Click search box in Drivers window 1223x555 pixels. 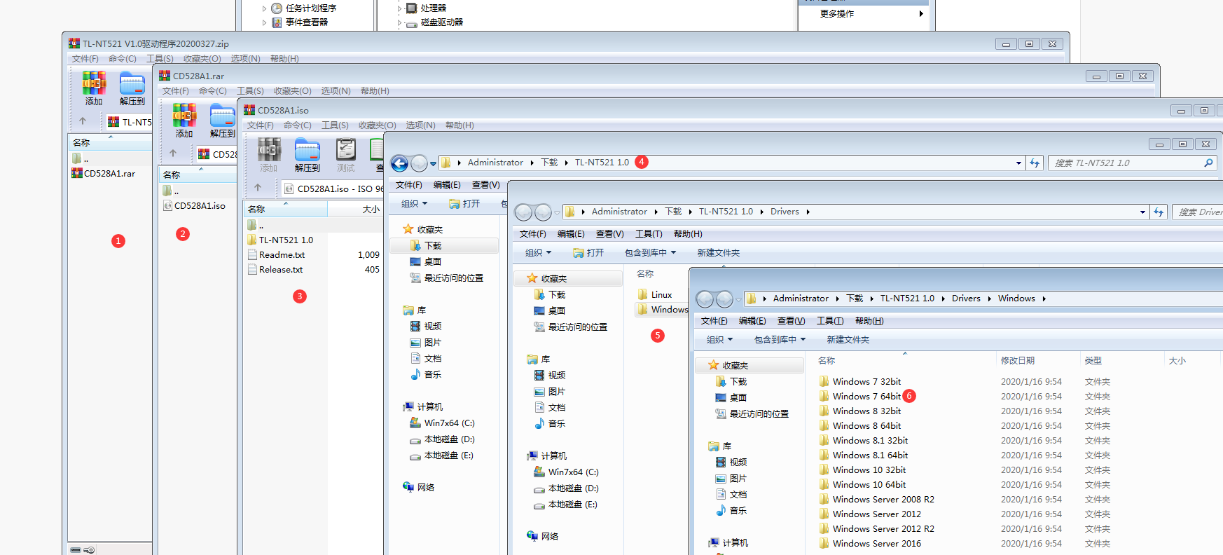(1199, 212)
